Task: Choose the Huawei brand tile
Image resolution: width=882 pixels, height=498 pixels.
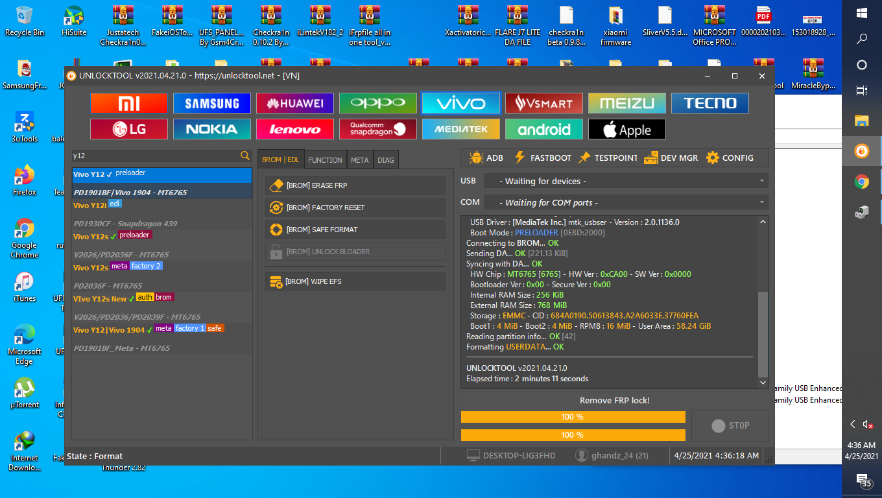Action: click(x=294, y=103)
